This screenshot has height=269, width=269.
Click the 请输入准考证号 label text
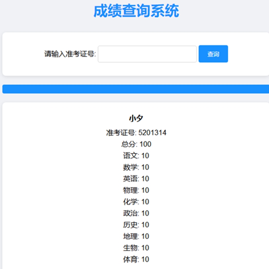pos(70,54)
